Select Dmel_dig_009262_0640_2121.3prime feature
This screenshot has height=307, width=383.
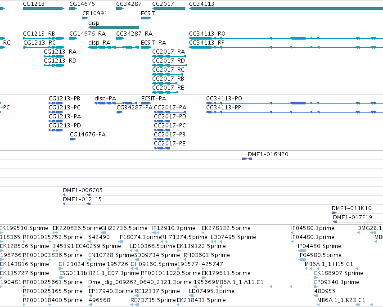pyautogui.click(x=90, y=287)
